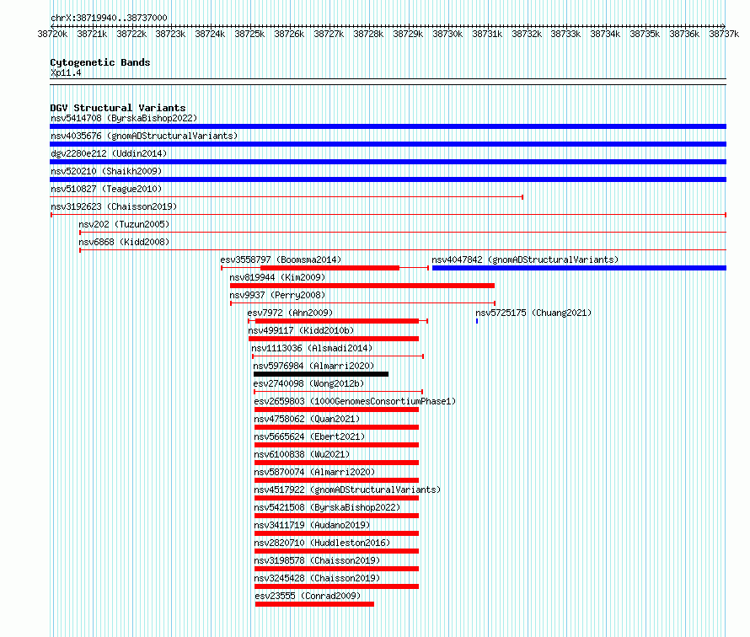Select the nsv4035676 gnomAD blue variant bar
The width and height of the screenshot is (750, 637).
pos(388,144)
